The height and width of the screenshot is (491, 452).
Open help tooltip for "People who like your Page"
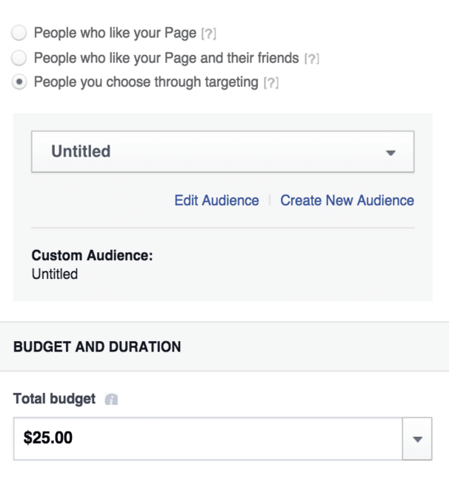click(208, 34)
